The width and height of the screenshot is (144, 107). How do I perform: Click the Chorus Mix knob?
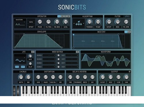28,77
